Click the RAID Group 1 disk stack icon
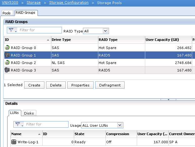 point(7,55)
